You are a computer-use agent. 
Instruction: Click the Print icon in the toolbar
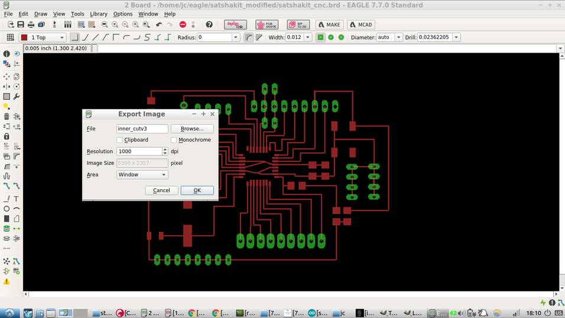(x=31, y=24)
